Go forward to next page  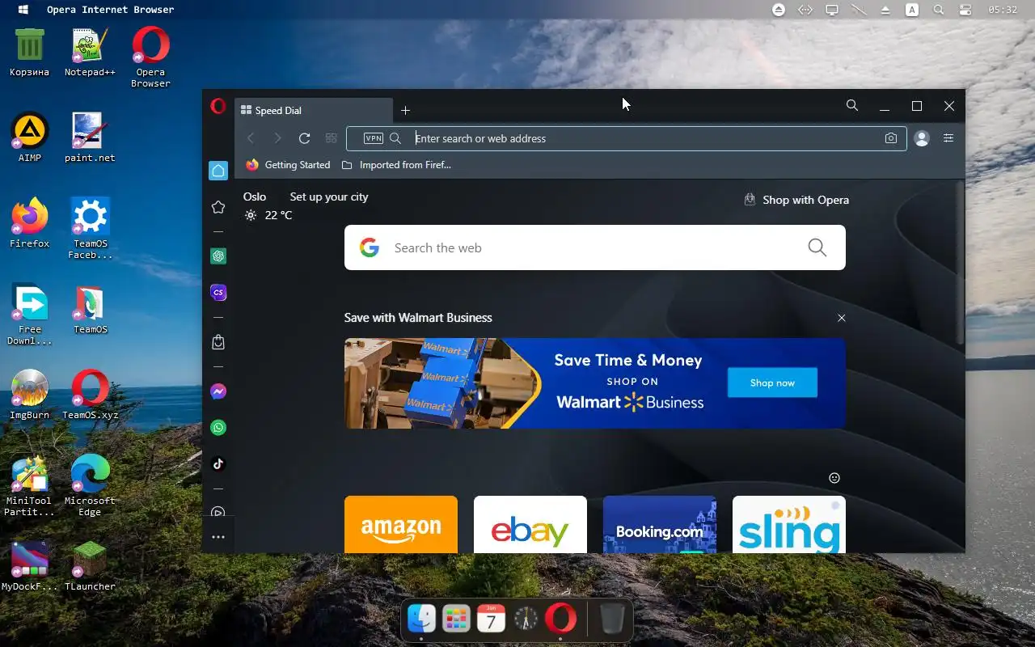click(277, 138)
